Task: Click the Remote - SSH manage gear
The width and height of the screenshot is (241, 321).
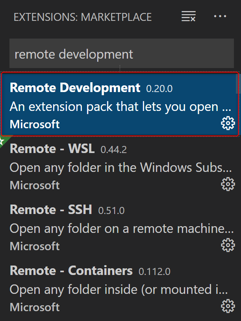Action: (228, 245)
